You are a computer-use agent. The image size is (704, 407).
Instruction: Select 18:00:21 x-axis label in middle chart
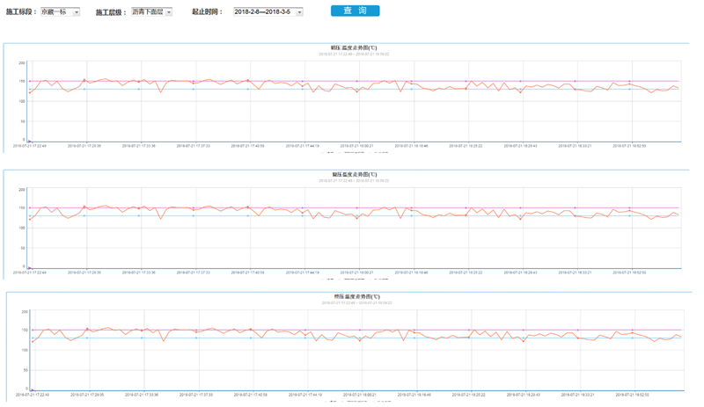(x=356, y=273)
